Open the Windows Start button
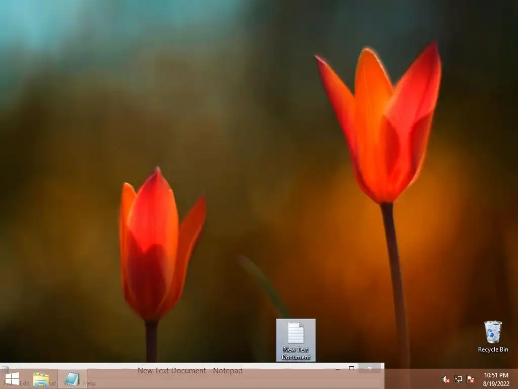Viewport: 518px width, 389px height. click(x=12, y=379)
